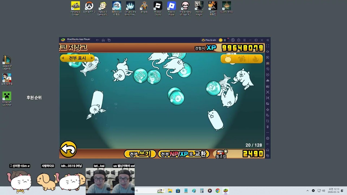Select the catfruit category tab
This screenshot has height=195, width=347.
pos(242,59)
